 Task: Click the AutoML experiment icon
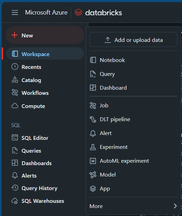[93, 161]
